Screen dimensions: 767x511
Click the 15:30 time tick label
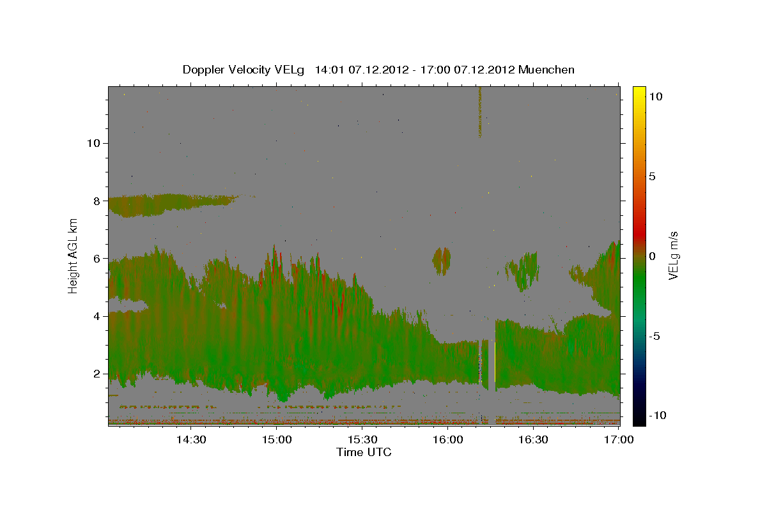[362, 439]
